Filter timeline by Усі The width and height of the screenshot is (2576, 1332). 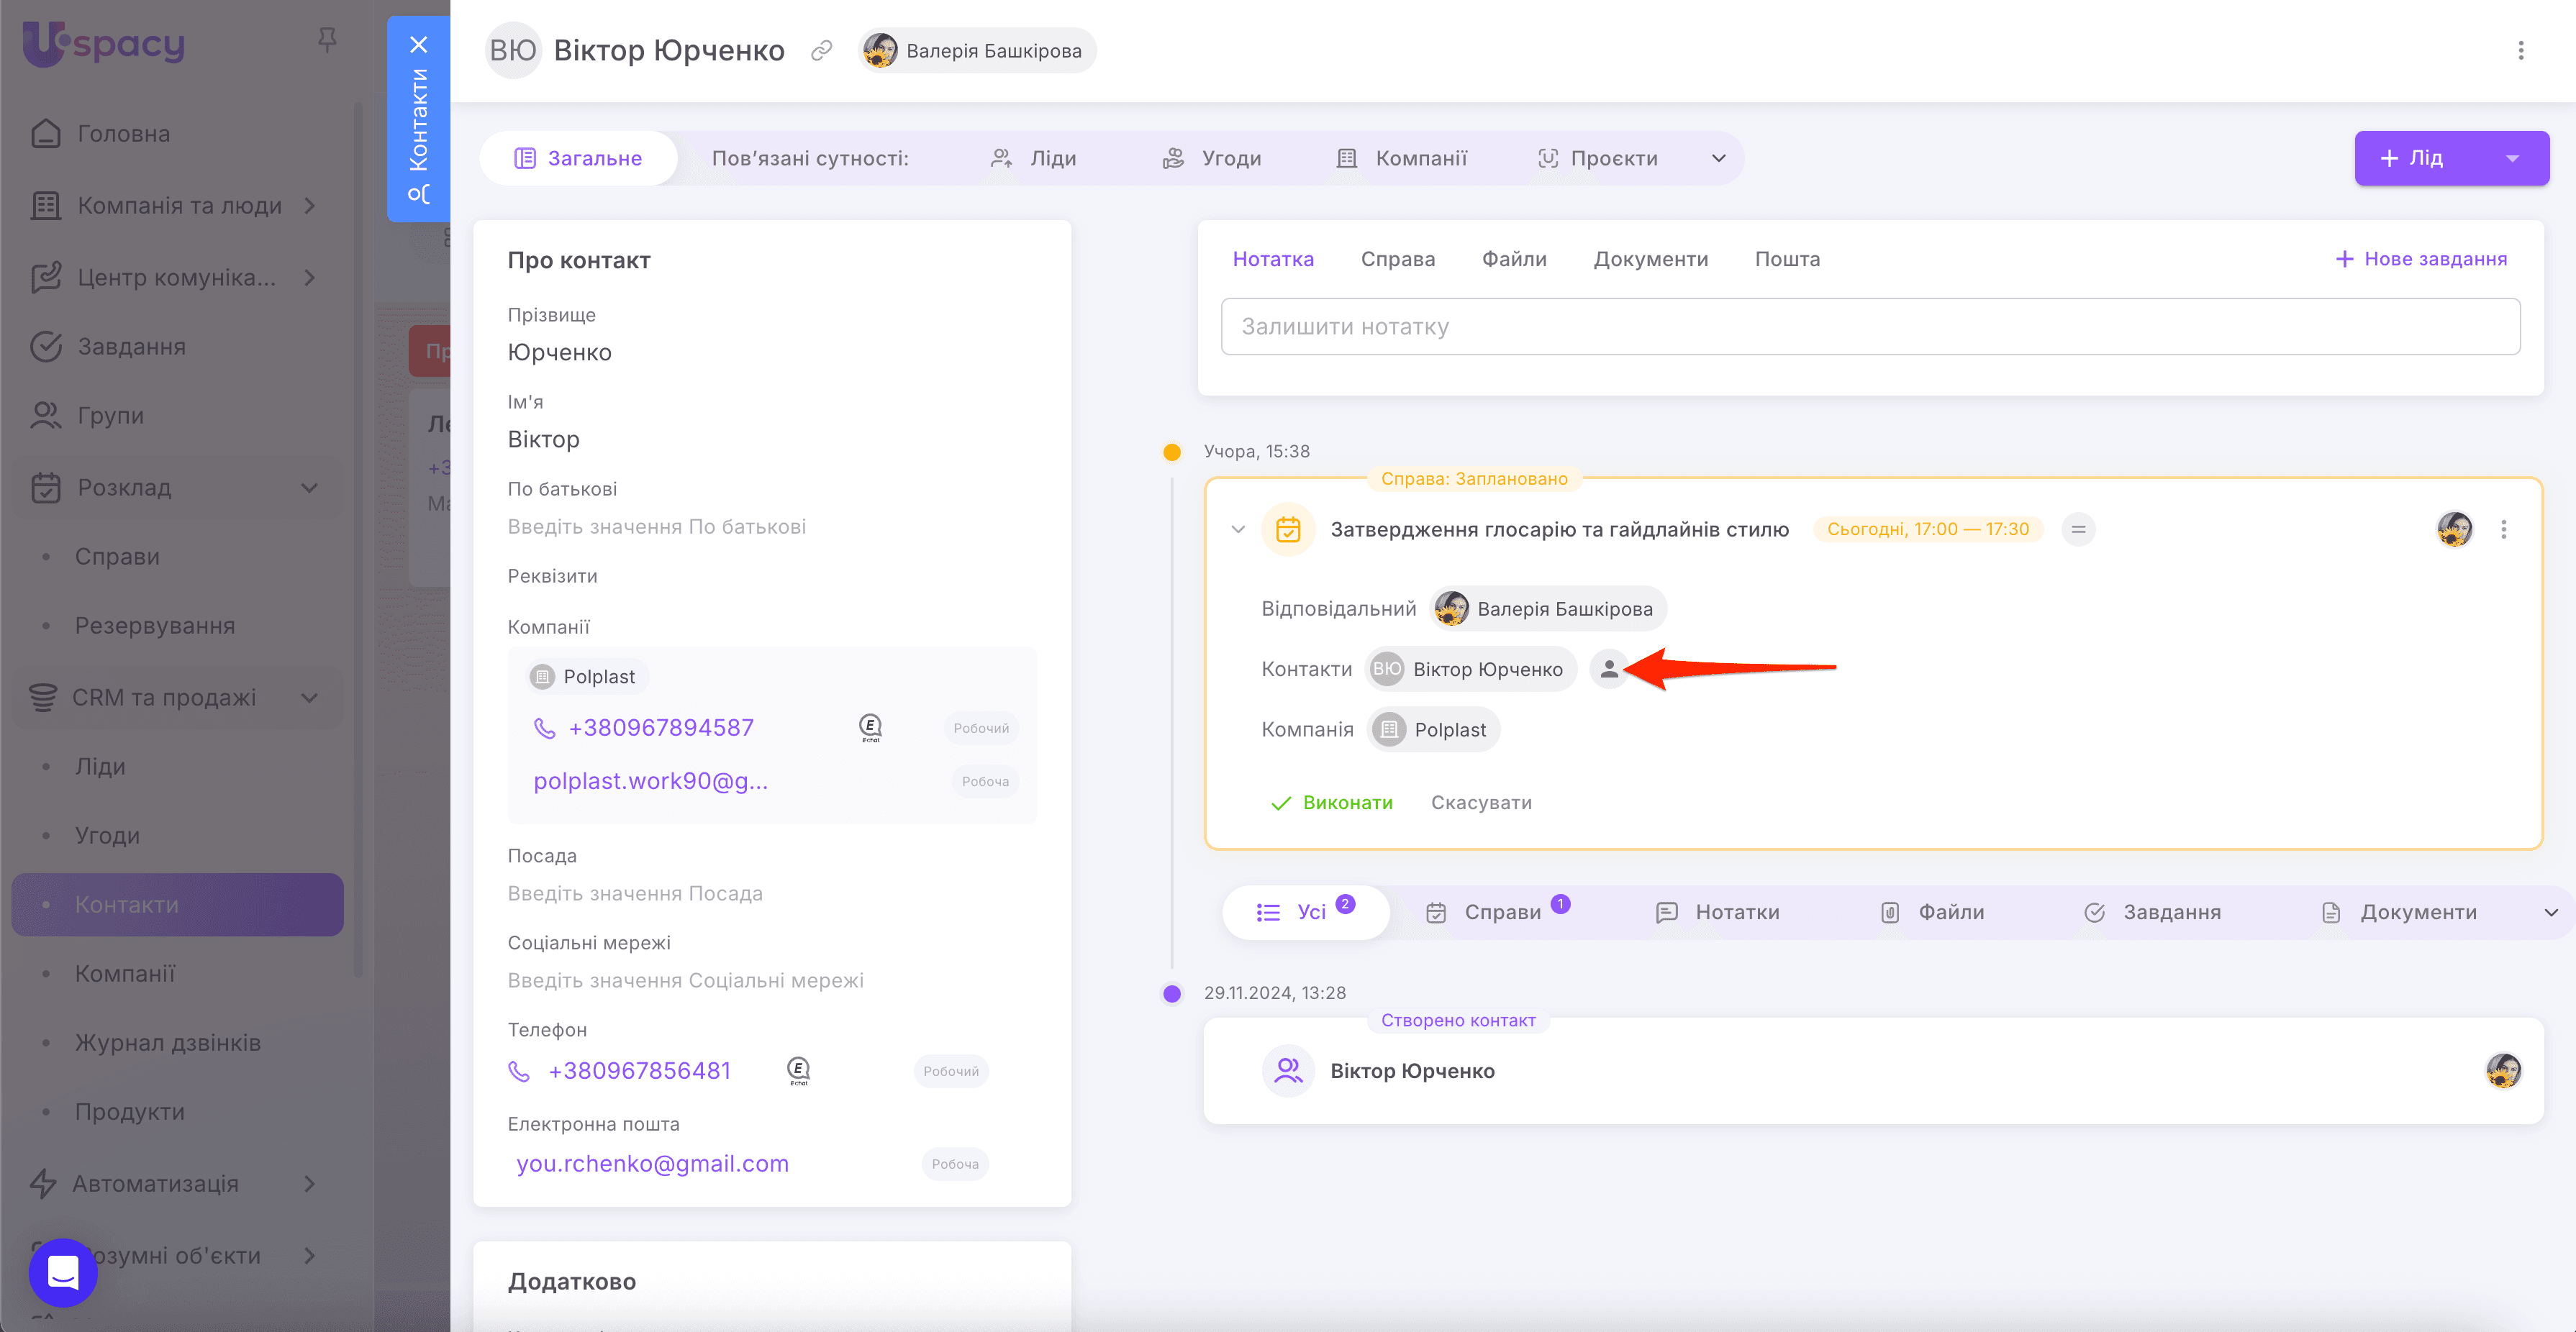(1305, 911)
